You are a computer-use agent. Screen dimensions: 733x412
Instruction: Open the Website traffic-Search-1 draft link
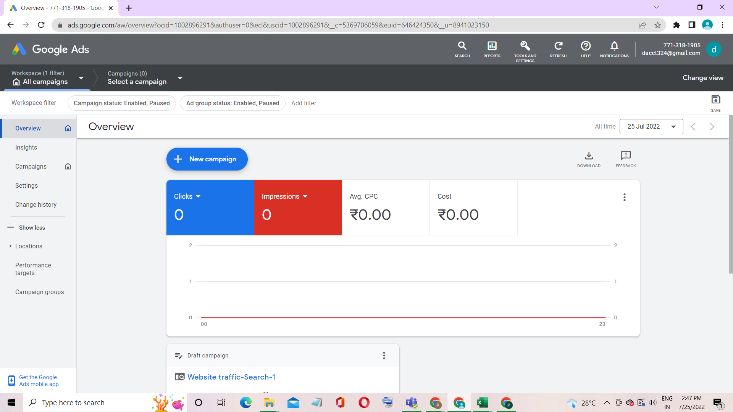pyautogui.click(x=231, y=377)
